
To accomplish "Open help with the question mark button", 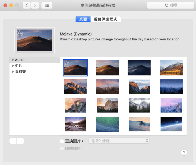I will (184, 152).
